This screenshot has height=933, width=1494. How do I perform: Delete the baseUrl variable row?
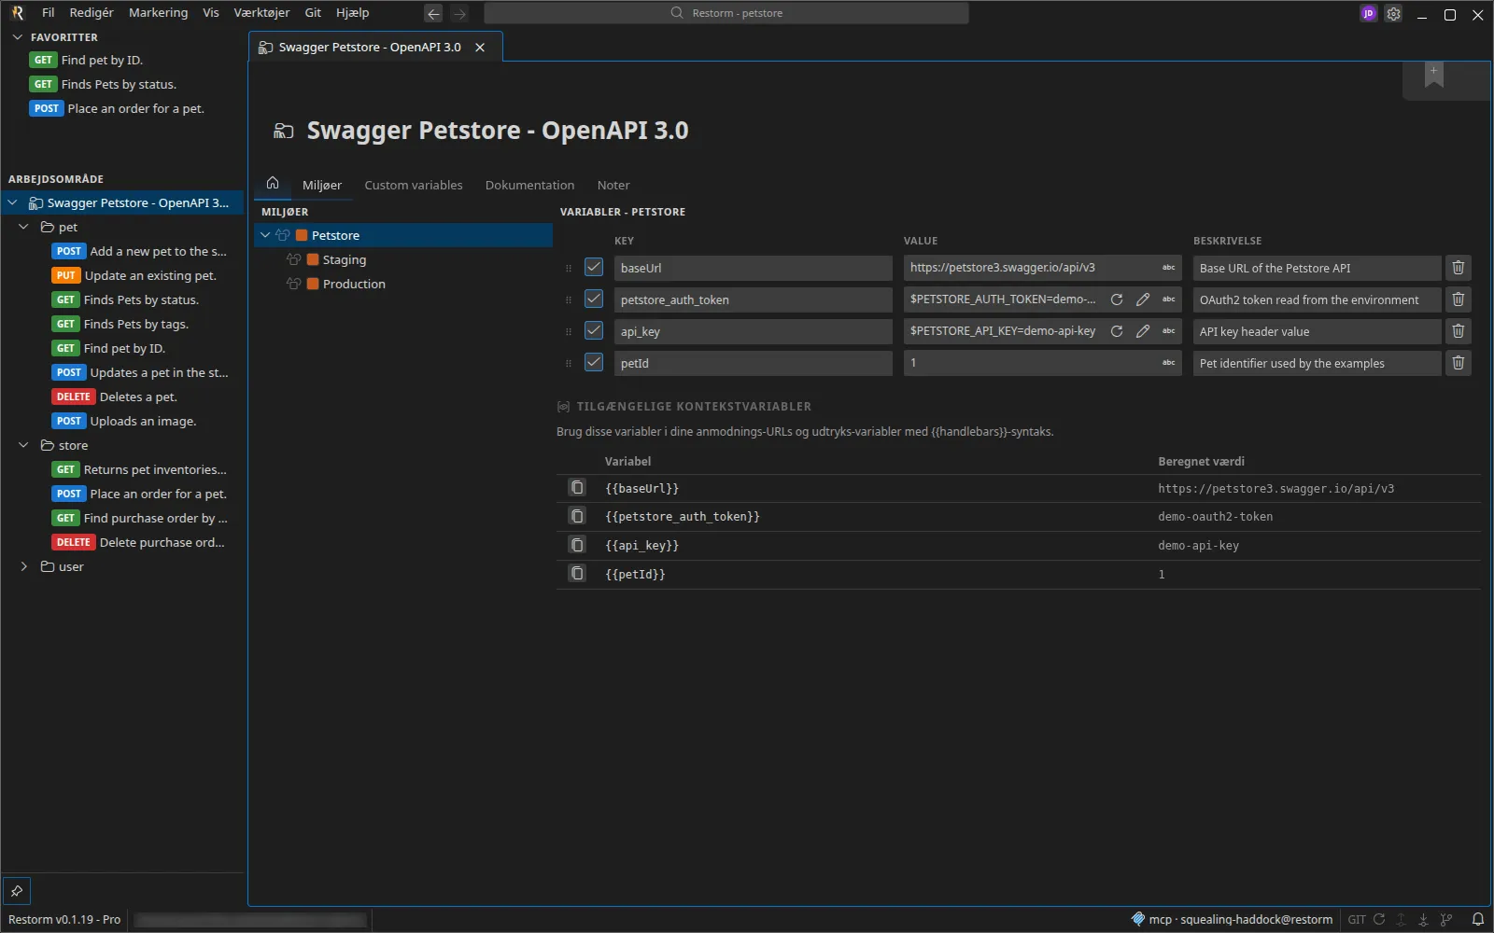1458,268
